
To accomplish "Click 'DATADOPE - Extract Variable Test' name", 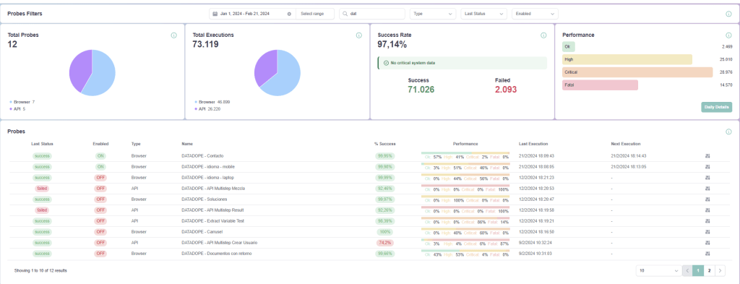I will coord(213,221).
